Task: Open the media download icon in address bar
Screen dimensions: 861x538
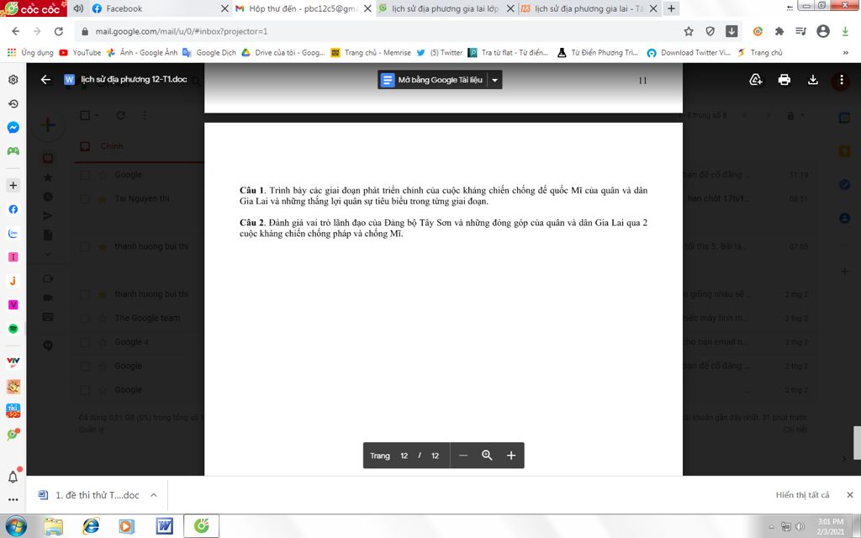Action: pyautogui.click(x=732, y=31)
